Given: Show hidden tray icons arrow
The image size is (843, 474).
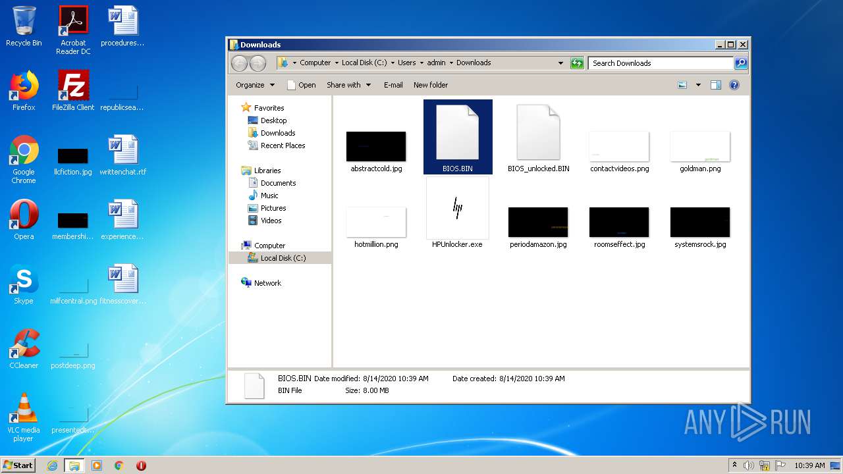Looking at the screenshot, I should point(734,465).
